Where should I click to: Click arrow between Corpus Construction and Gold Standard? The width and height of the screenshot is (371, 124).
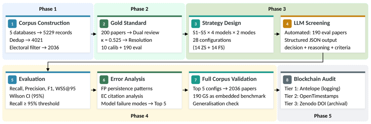click(x=94, y=35)
